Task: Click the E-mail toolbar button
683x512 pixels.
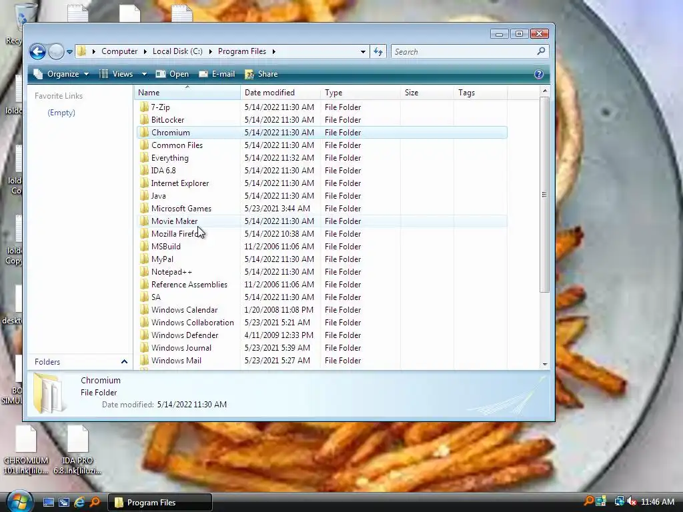Action: [x=217, y=74]
